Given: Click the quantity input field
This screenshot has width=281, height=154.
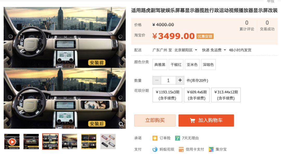Looking at the screenshot, I should click(x=168, y=80).
